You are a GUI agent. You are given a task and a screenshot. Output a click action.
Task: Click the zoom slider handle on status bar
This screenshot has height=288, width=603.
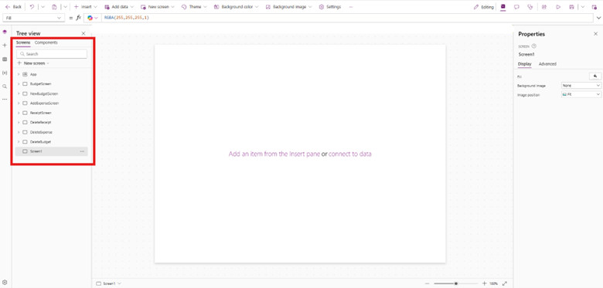pyautogui.click(x=455, y=283)
